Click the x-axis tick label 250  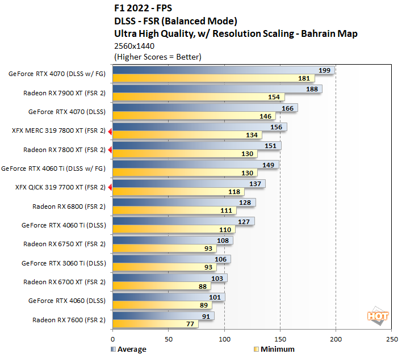(x=392, y=339)
